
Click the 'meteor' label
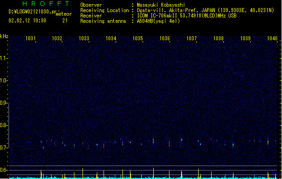pos(64,14)
